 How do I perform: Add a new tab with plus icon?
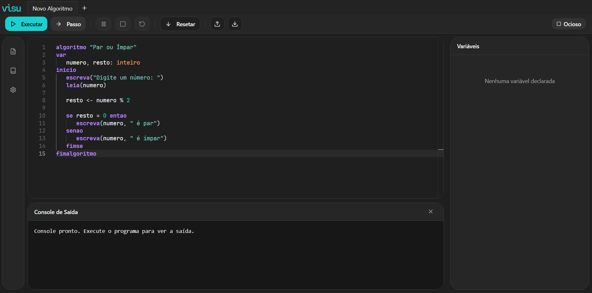pyautogui.click(x=84, y=8)
